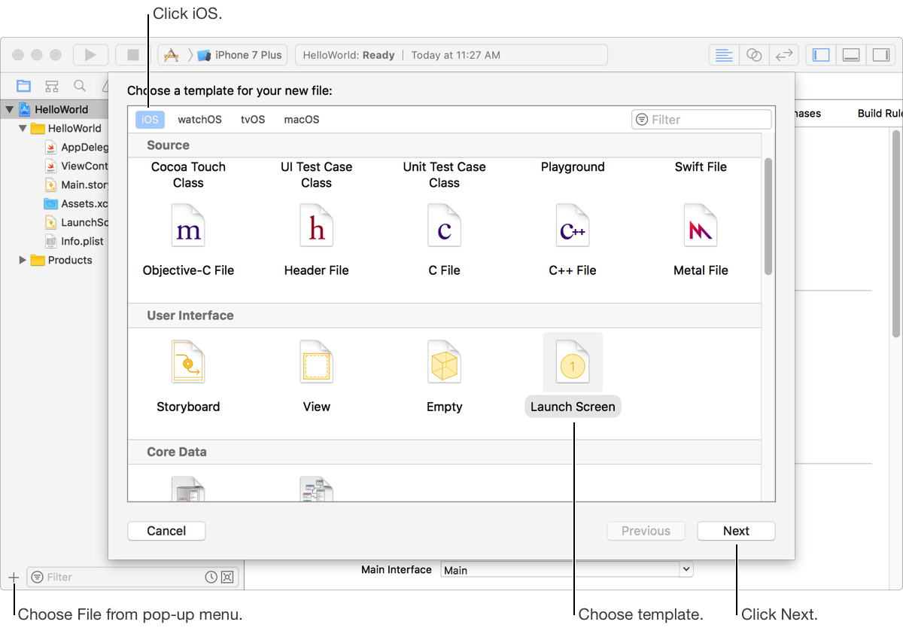Toggle the utilities panel button
903x628 pixels.
[880, 55]
